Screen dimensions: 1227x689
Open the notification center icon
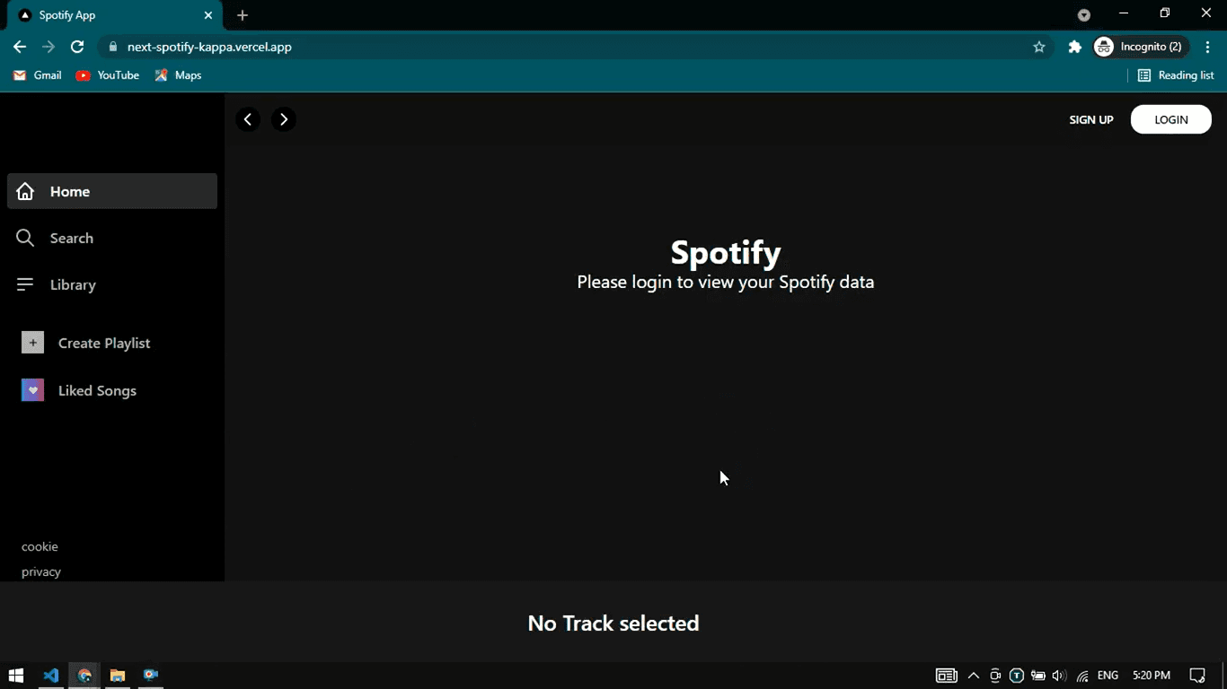pyautogui.click(x=1197, y=676)
